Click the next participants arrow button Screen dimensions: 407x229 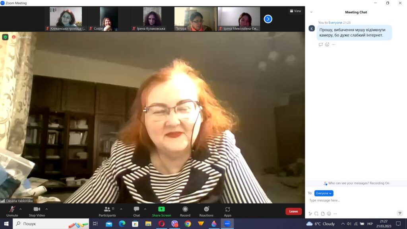point(268,19)
